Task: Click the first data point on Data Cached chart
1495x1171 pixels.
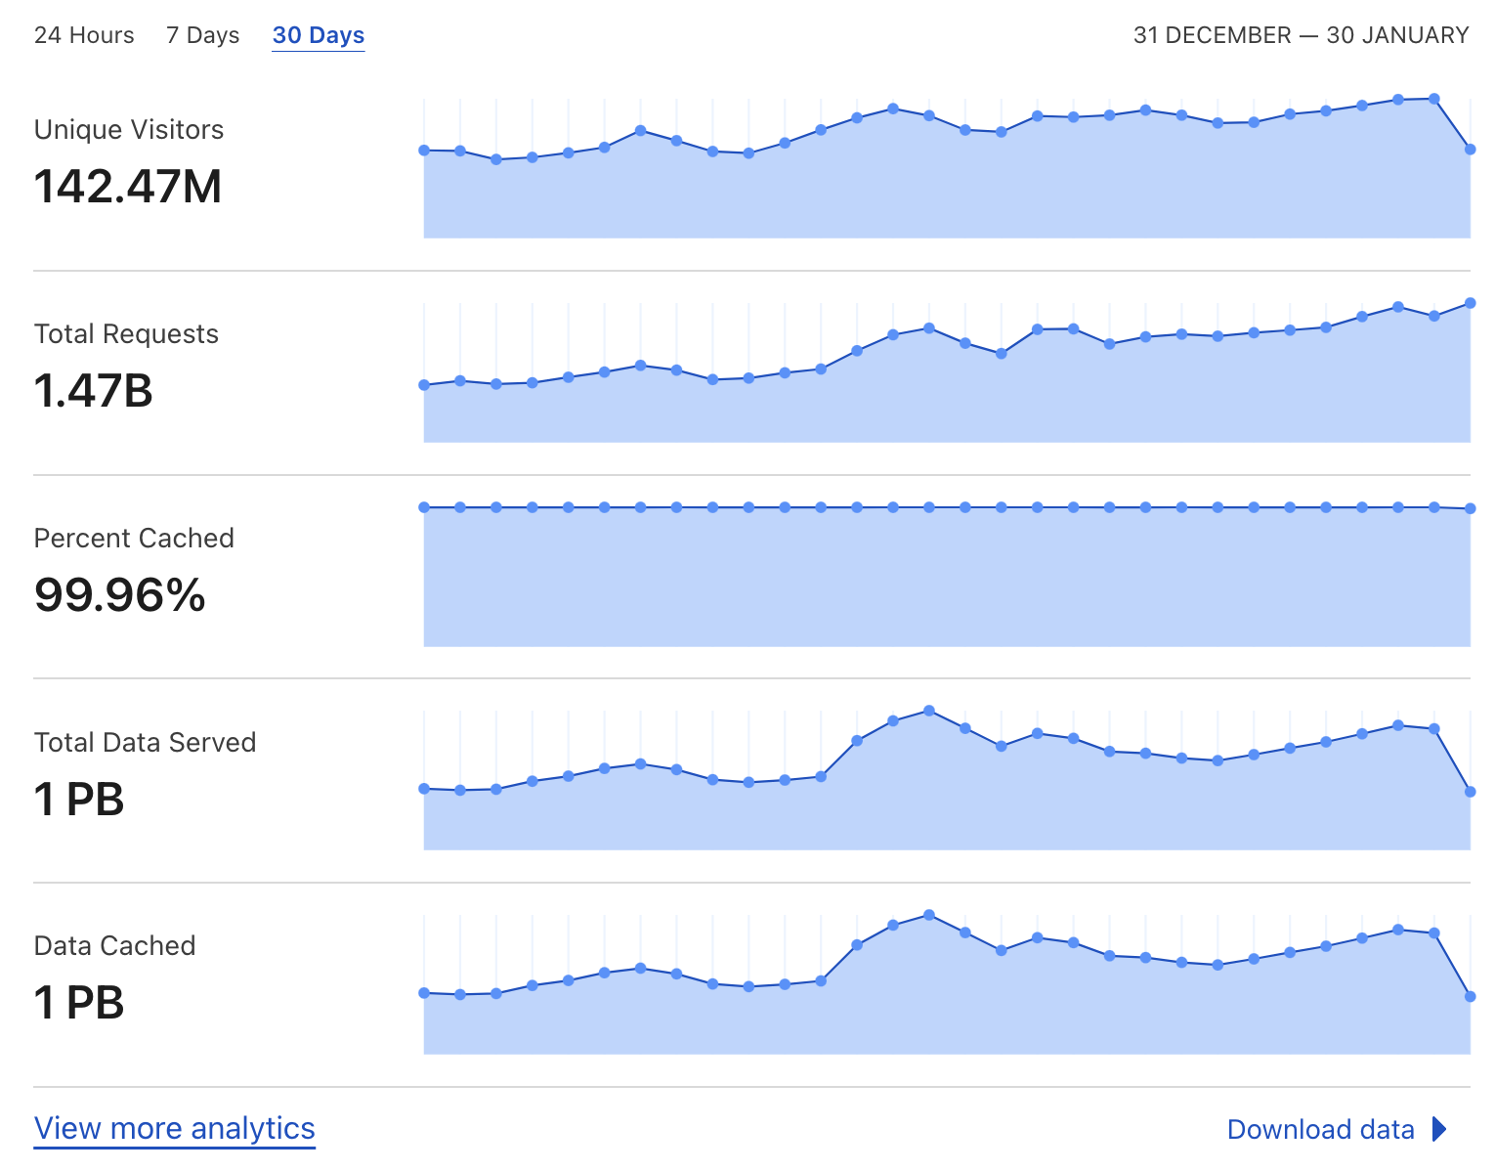Action: [x=424, y=993]
